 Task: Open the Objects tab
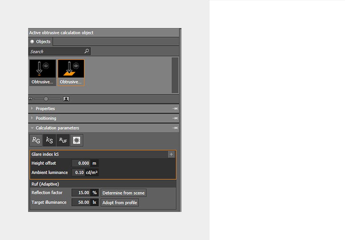pos(40,42)
